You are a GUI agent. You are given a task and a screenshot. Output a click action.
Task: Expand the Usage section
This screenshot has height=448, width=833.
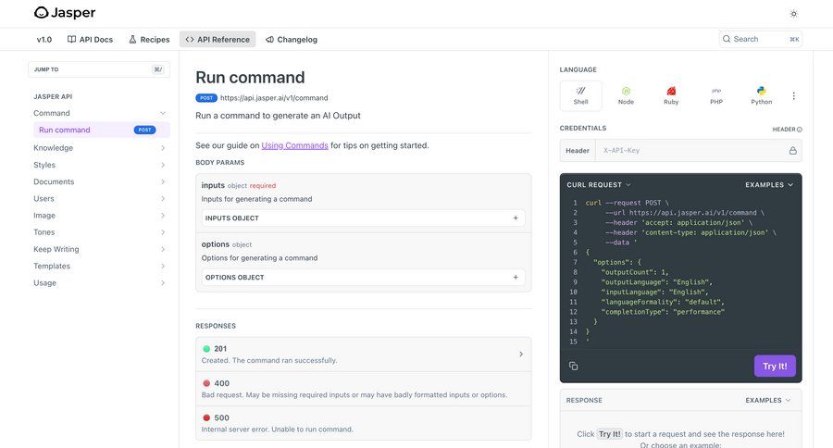[163, 282]
